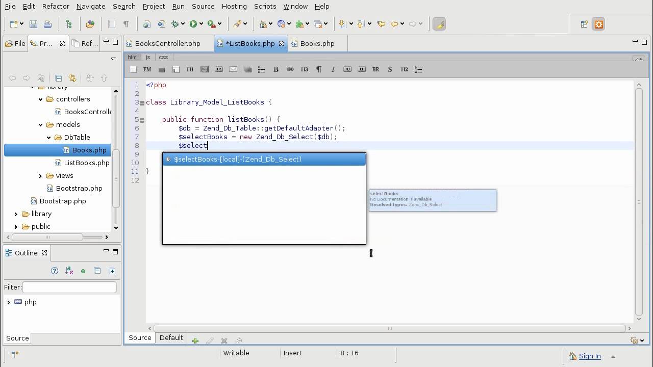
Task: Toggle the highlighter mark occurrences button
Action: pyautogui.click(x=439, y=24)
